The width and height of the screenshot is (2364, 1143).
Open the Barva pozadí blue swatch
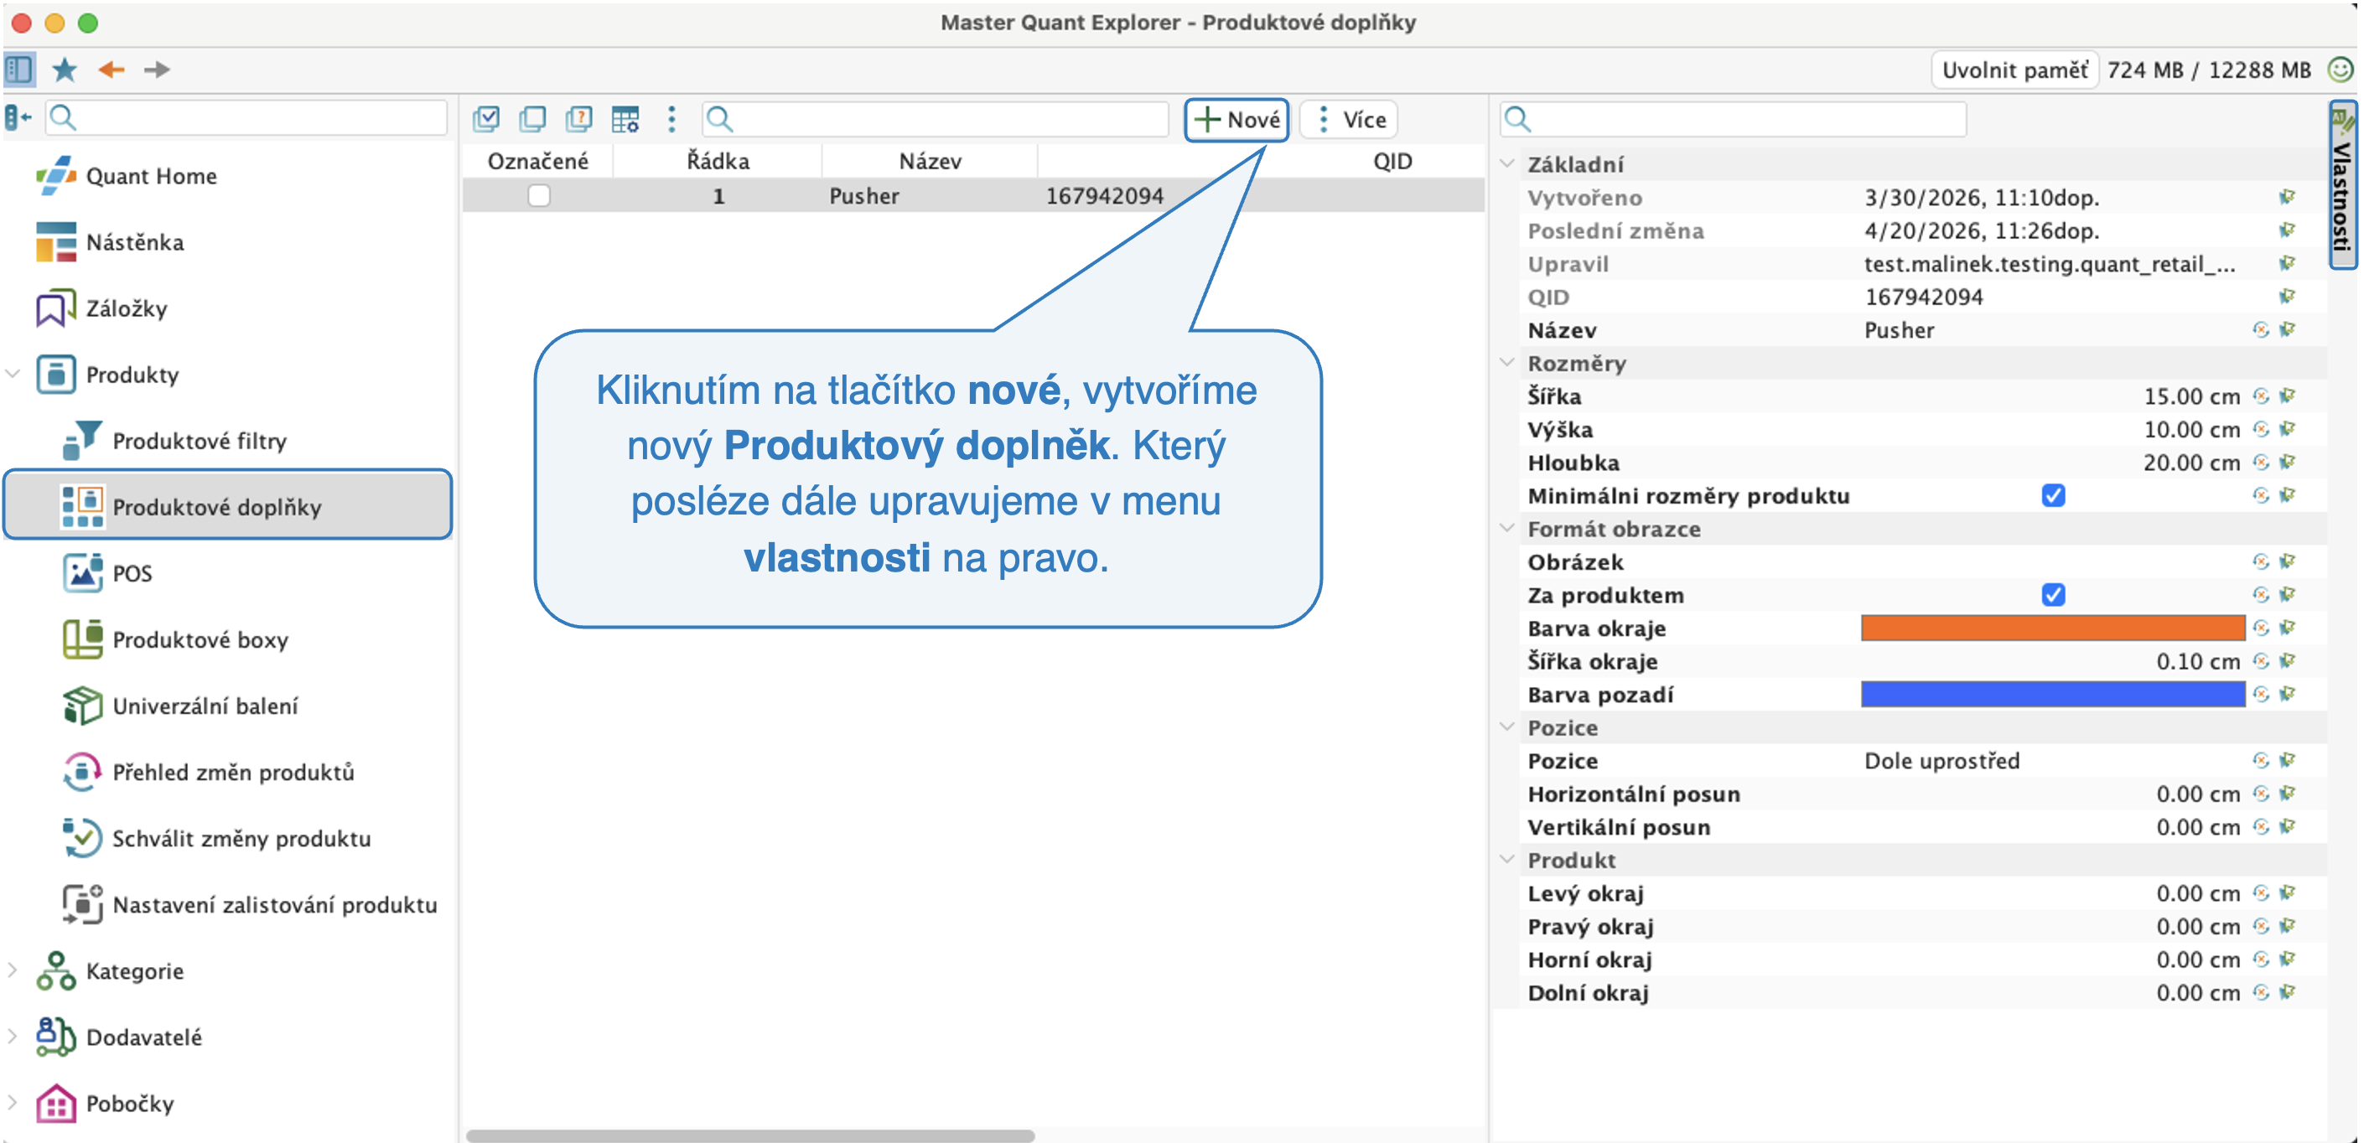(x=2053, y=694)
